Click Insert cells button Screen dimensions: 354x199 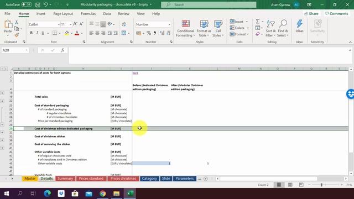(239, 22)
